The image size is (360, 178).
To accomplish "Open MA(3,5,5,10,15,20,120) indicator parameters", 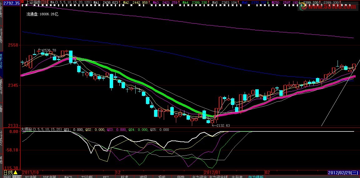I will coord(71,2).
